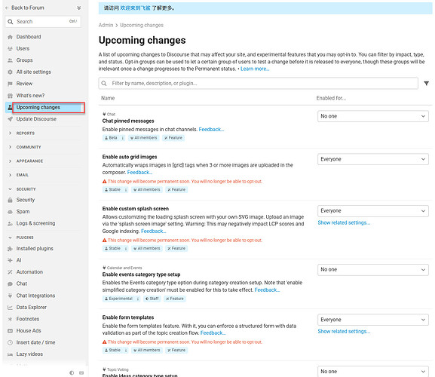Click the Learn more link
Screen dimensions: 435x377
[255, 69]
